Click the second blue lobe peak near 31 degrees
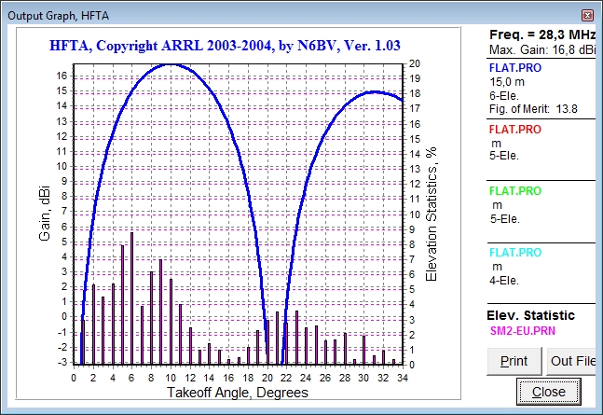This screenshot has height=415, width=603. click(x=374, y=92)
